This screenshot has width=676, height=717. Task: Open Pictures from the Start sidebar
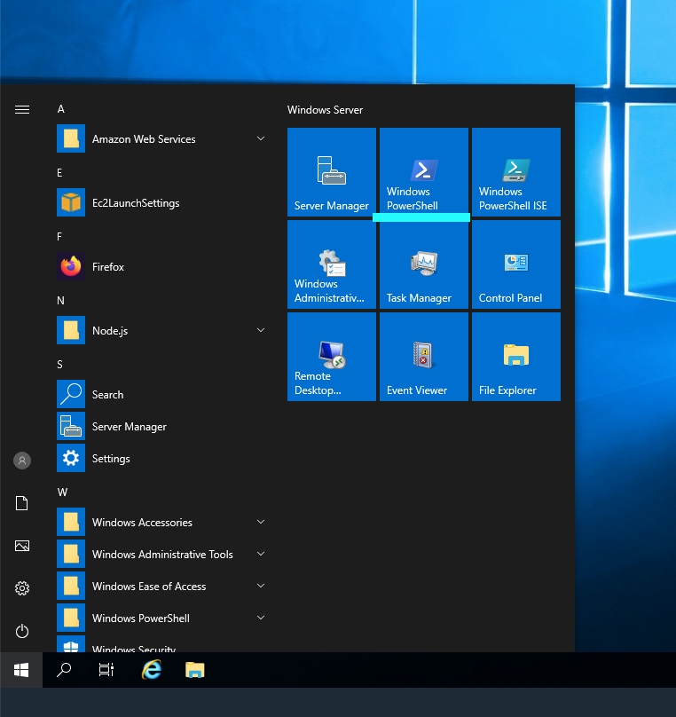(x=22, y=546)
